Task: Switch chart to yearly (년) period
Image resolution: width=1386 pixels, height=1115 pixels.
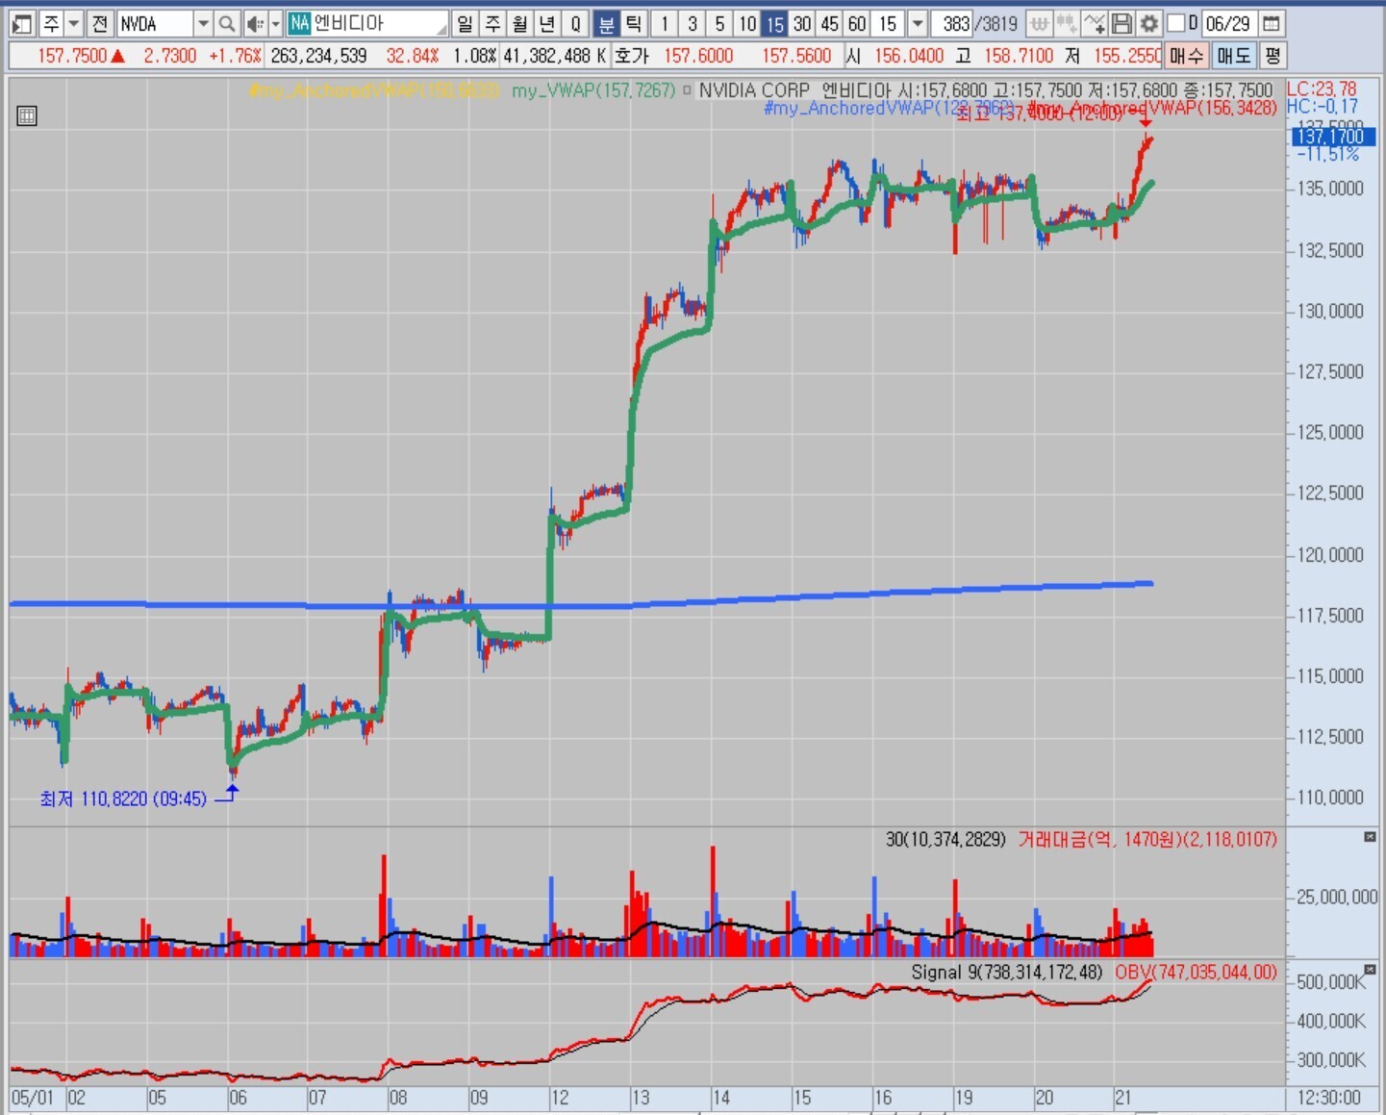Action: [x=547, y=23]
